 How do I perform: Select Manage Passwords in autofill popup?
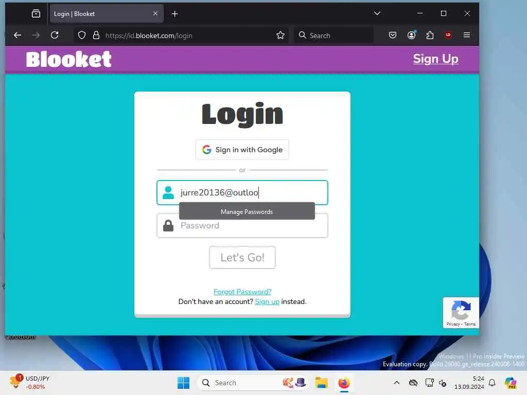pos(247,211)
